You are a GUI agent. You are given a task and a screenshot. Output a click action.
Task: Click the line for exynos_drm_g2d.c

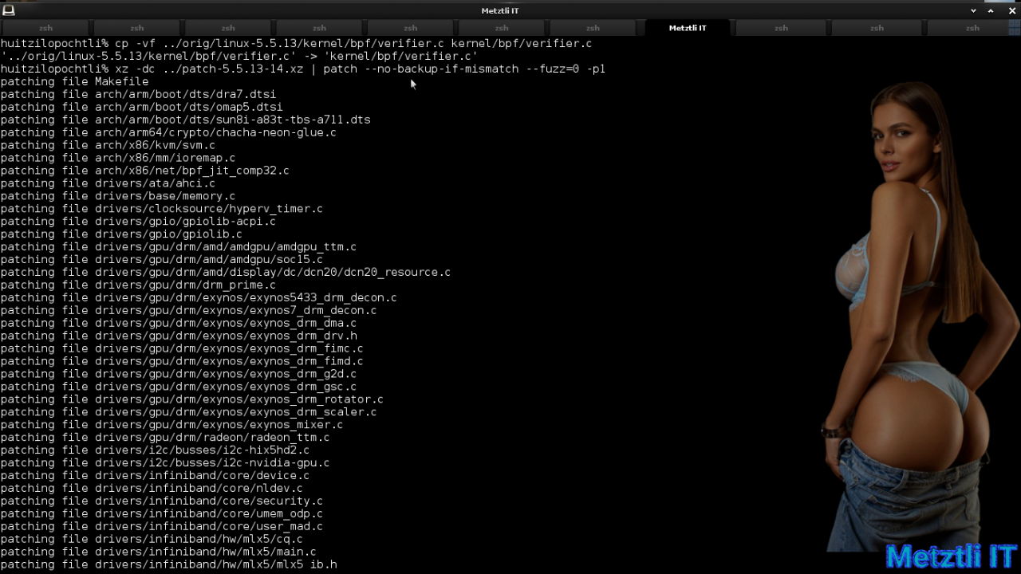178,375
